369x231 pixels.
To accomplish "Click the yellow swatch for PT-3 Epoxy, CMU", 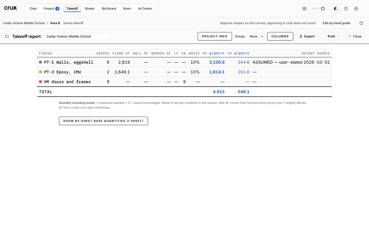I will 41,72.
